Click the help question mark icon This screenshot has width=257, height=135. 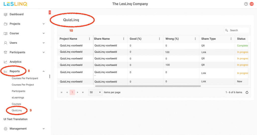pos(246,4)
